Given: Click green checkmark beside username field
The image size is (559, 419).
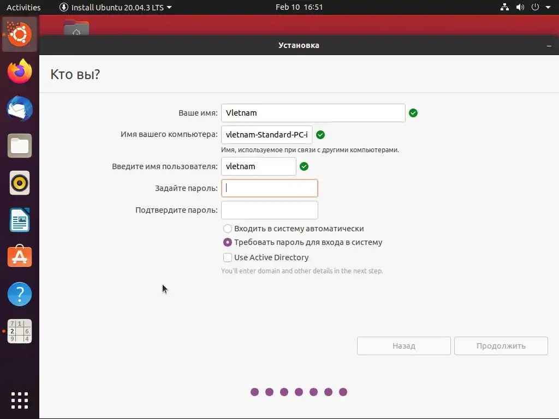Looking at the screenshot, I should coord(304,166).
